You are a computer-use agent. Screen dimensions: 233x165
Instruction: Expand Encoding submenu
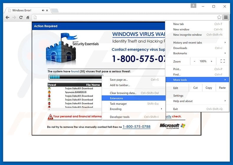[x=134, y=109]
